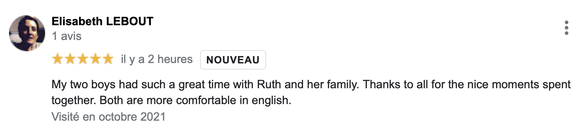Click the "Visité en octobre 2021" text
Image resolution: width=585 pixels, height=134 pixels.
click(x=109, y=117)
